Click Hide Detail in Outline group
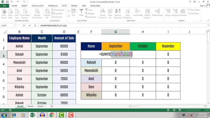This screenshot has width=210, height=118. point(193,13)
